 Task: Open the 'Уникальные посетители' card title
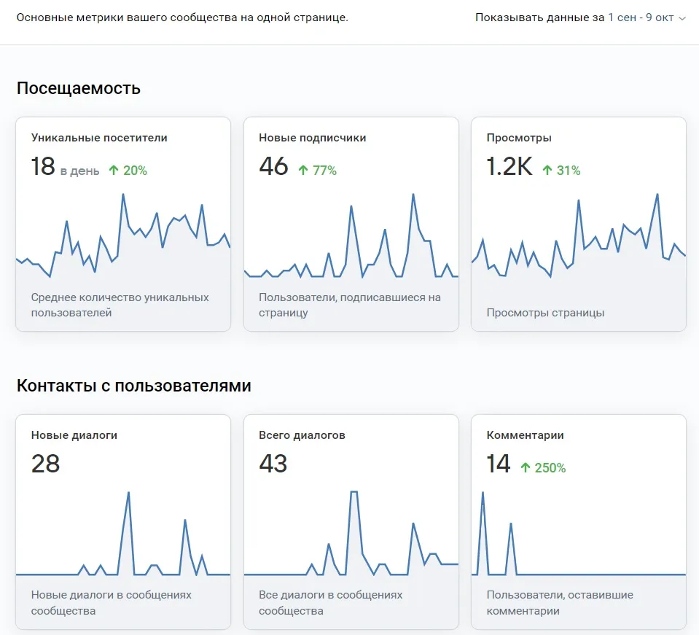[x=99, y=137]
